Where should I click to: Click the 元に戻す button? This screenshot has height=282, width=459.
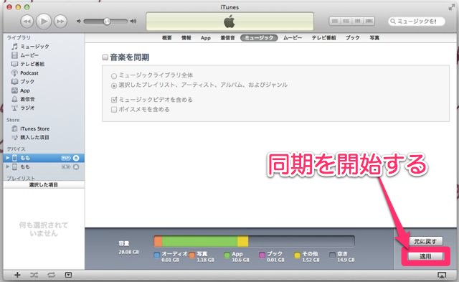pos(425,242)
